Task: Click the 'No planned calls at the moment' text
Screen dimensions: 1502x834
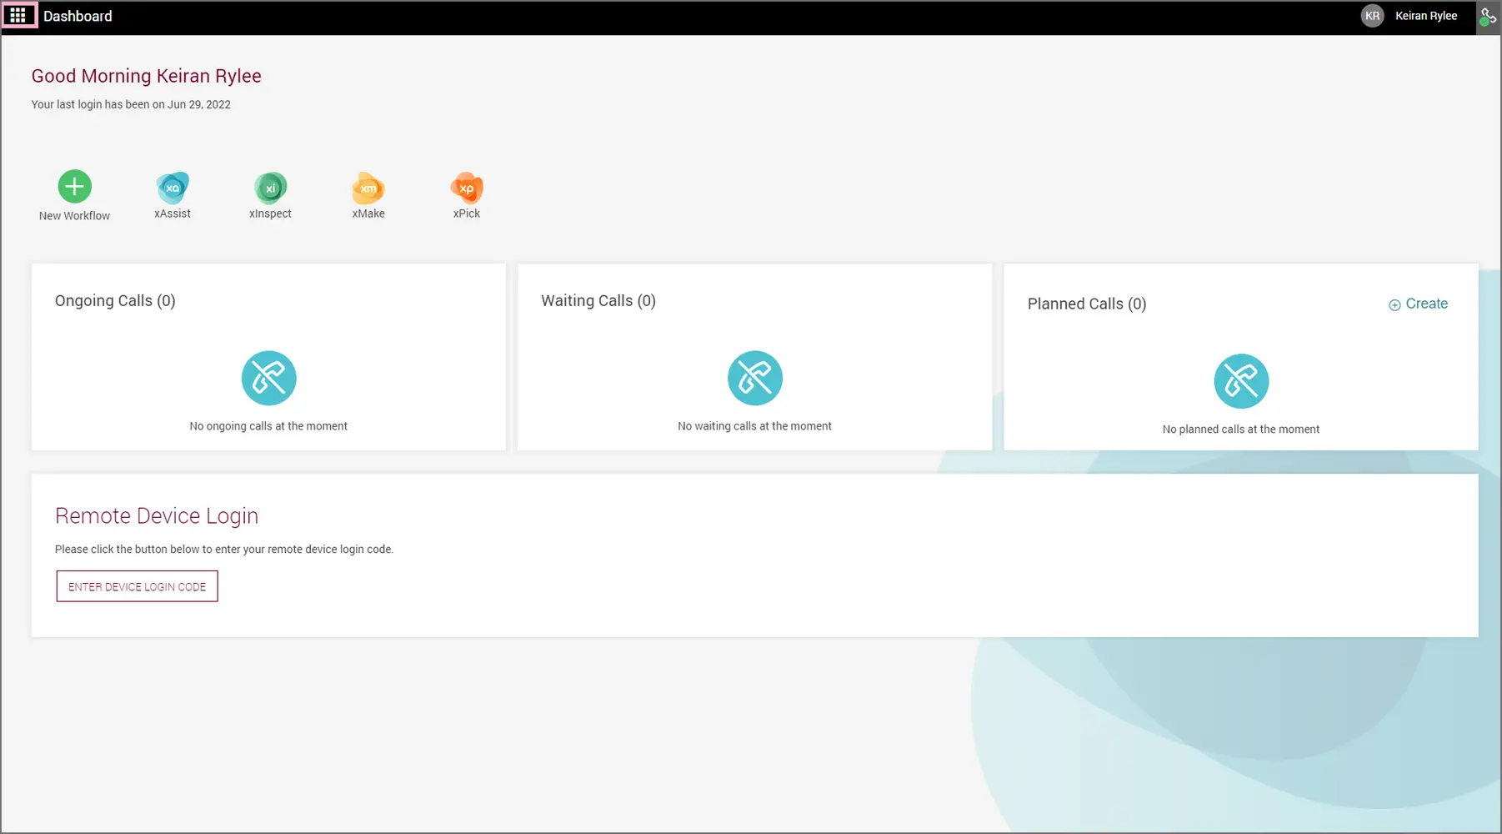Action: [x=1241, y=430]
